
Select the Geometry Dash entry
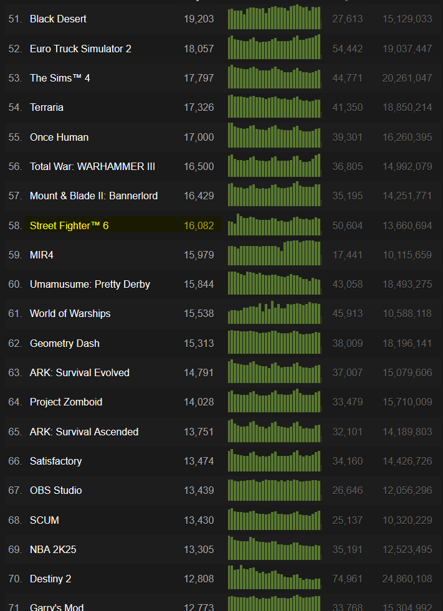(x=65, y=343)
